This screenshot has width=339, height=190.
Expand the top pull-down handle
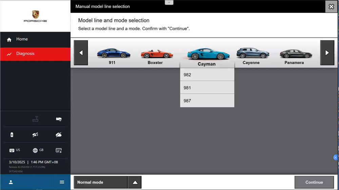[x=169, y=2]
